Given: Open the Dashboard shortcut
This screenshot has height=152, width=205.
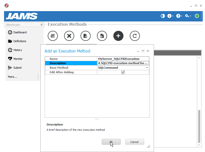Looking at the screenshot, I should coord(20,32).
